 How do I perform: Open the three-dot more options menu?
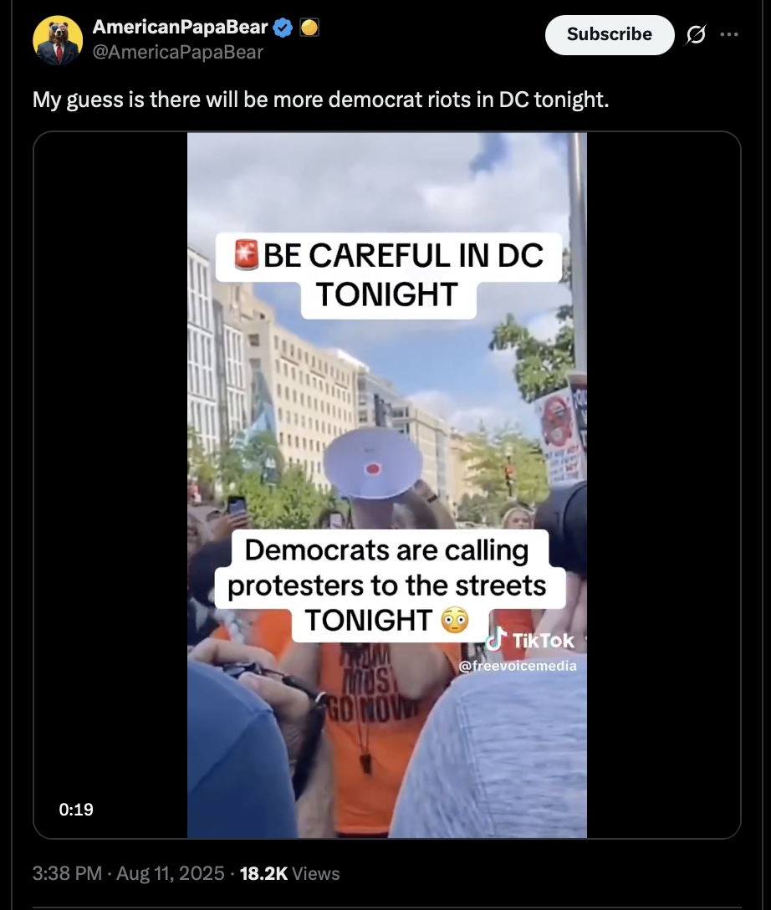729,35
